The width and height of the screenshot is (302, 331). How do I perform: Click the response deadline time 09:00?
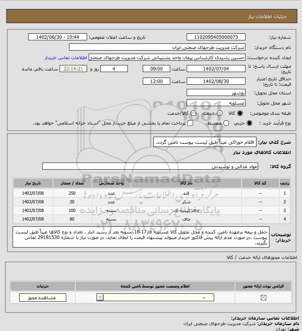[x=156, y=69]
